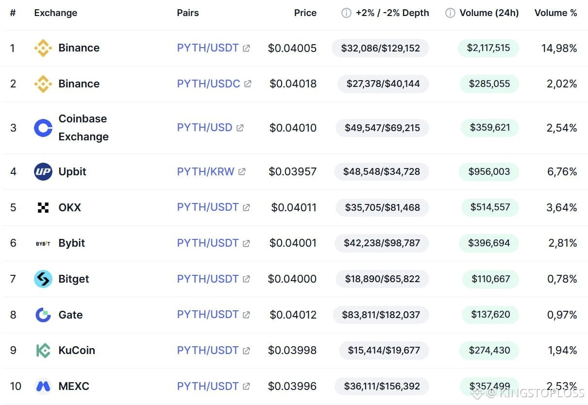Viewport: 588px width, 405px height.
Task: Click the Binance logo in row 1
Action: (43, 48)
